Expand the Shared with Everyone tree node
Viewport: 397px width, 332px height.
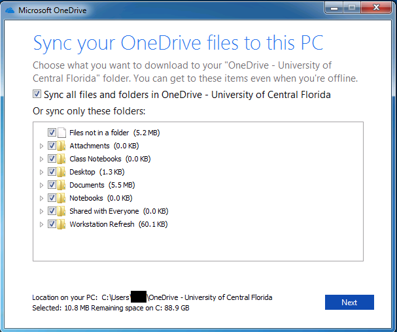(x=41, y=212)
